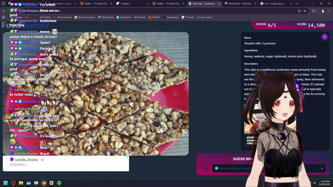Open the NYT Games bookmark
333x187 pixels.
[x=43, y=17]
